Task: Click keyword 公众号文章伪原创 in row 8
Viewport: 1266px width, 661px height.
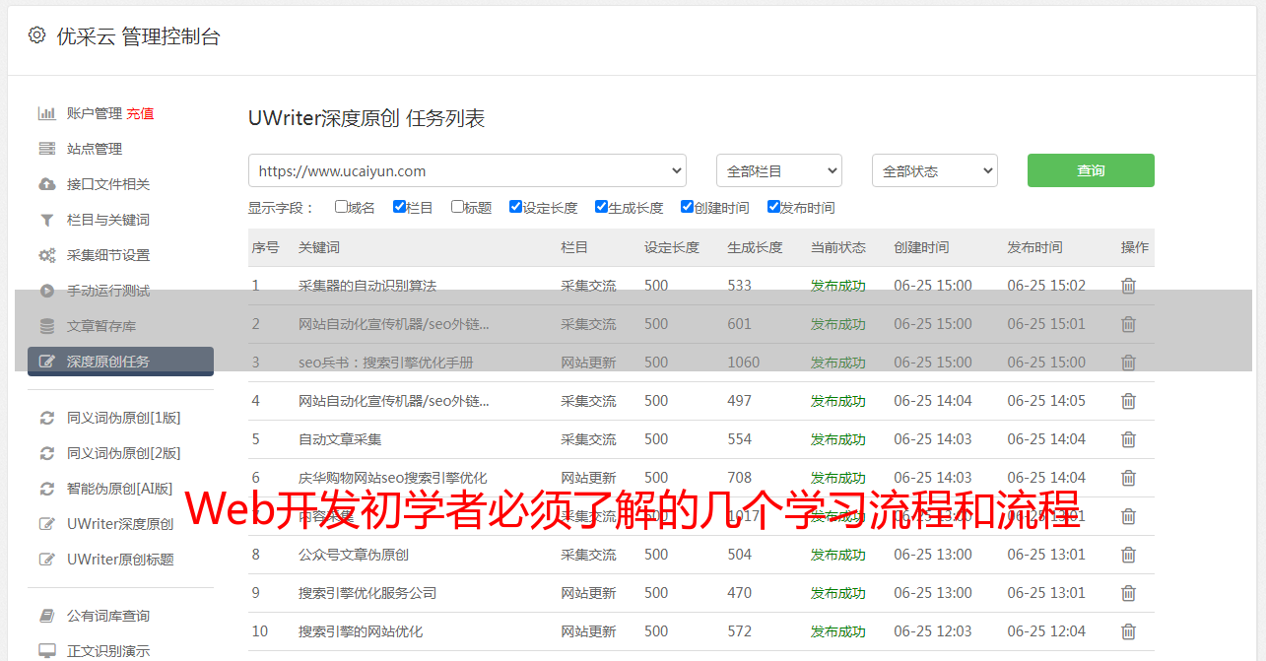Action: 353,555
